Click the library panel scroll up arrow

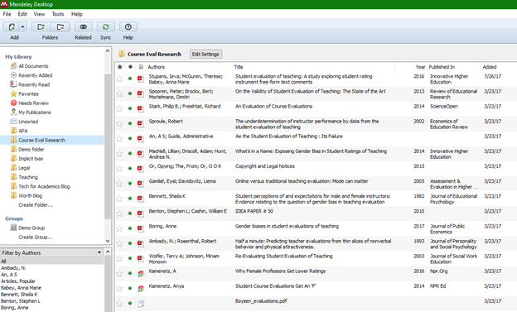[108, 50]
